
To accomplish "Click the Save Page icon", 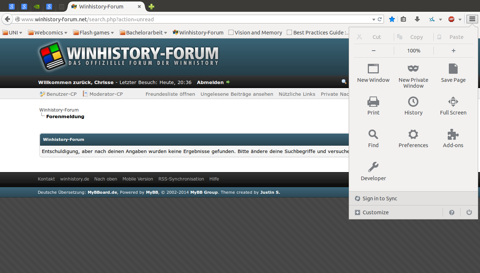I will click(x=453, y=73).
